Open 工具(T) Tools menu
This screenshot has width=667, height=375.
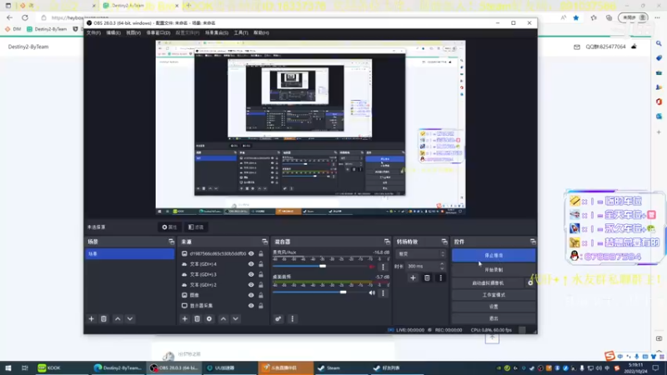pyautogui.click(x=241, y=32)
